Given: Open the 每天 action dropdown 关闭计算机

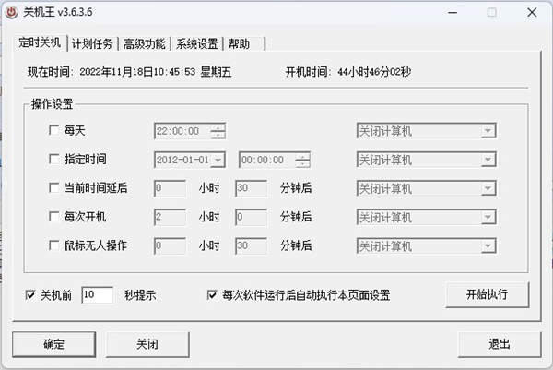Looking at the screenshot, I should tap(427, 131).
